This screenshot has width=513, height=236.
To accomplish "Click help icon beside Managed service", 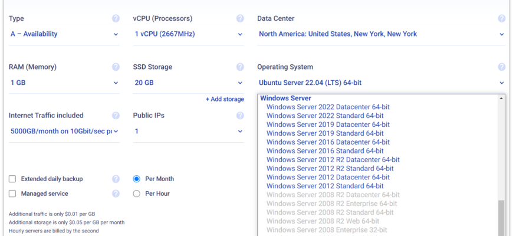I will click(116, 194).
